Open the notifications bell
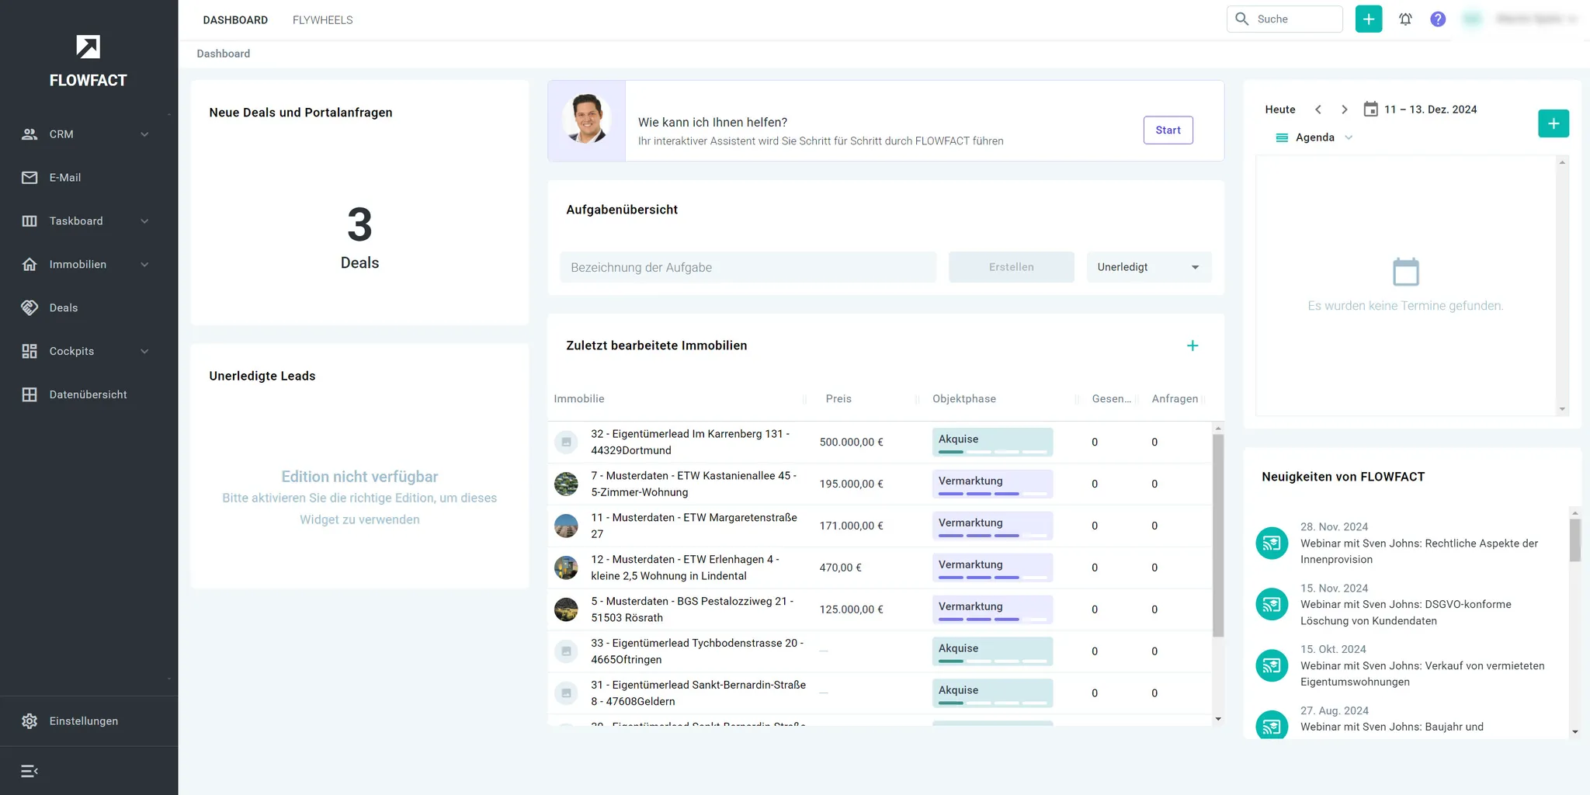The width and height of the screenshot is (1590, 795). (x=1405, y=19)
